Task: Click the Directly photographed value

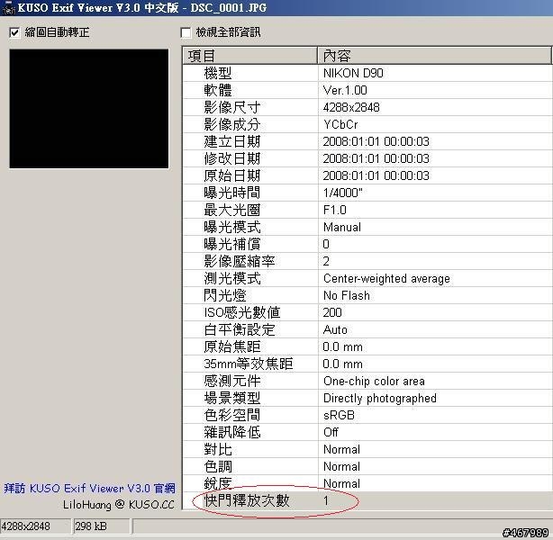Action: (380, 399)
